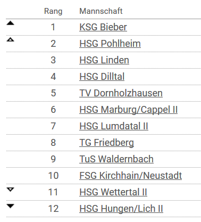Image resolution: width=201 pixels, height=222 pixels.
Task: Click the outlined down arrow beside HSG Wettertal II
Action: point(10,190)
